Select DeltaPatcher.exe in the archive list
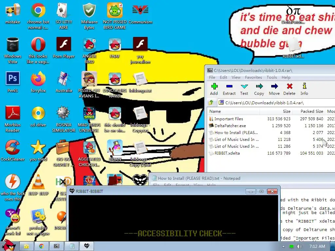 [230, 126]
